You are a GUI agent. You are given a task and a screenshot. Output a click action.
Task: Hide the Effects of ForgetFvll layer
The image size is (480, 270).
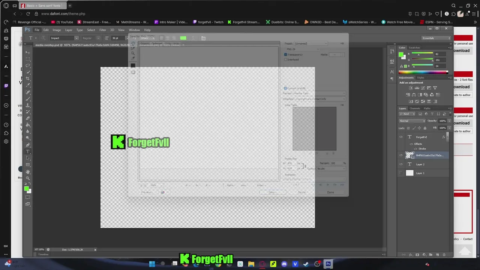[411, 144]
